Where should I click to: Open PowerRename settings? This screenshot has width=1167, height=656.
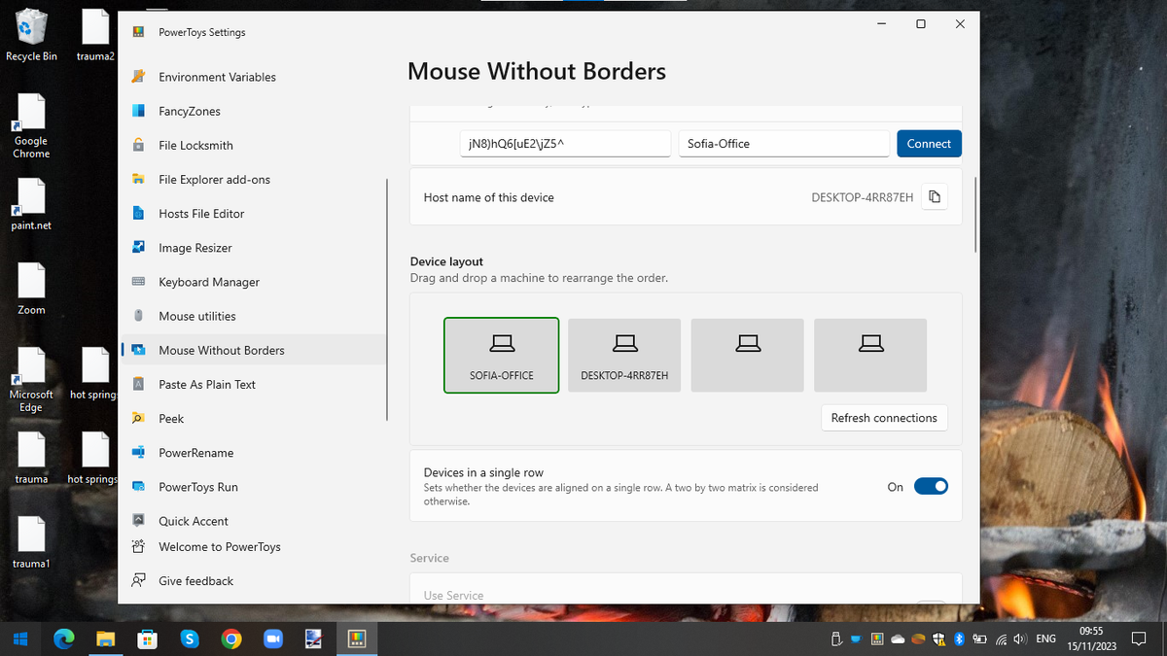197,452
